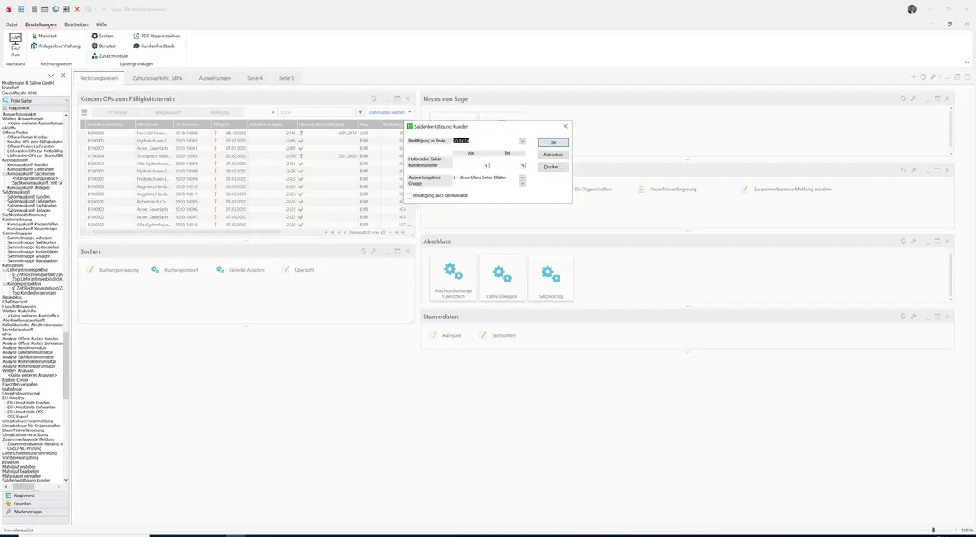Open the Datensätze wählen dropdown
Image resolution: width=976 pixels, height=537 pixels.
coord(390,112)
